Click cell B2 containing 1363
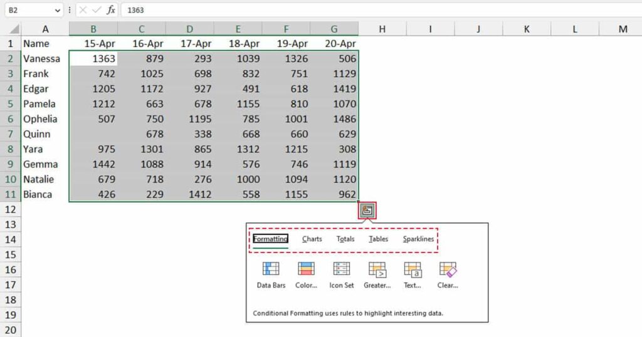Image resolution: width=642 pixels, height=337 pixels. (x=93, y=58)
